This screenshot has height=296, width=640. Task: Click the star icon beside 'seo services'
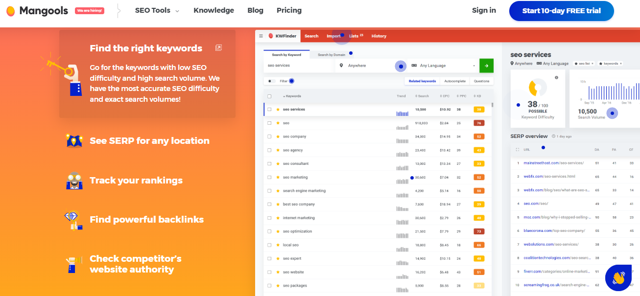(x=278, y=110)
